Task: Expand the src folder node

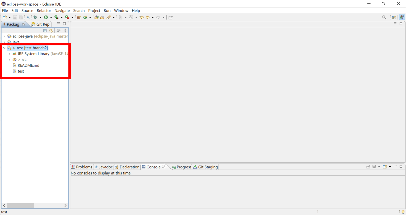Action: click(x=9, y=60)
